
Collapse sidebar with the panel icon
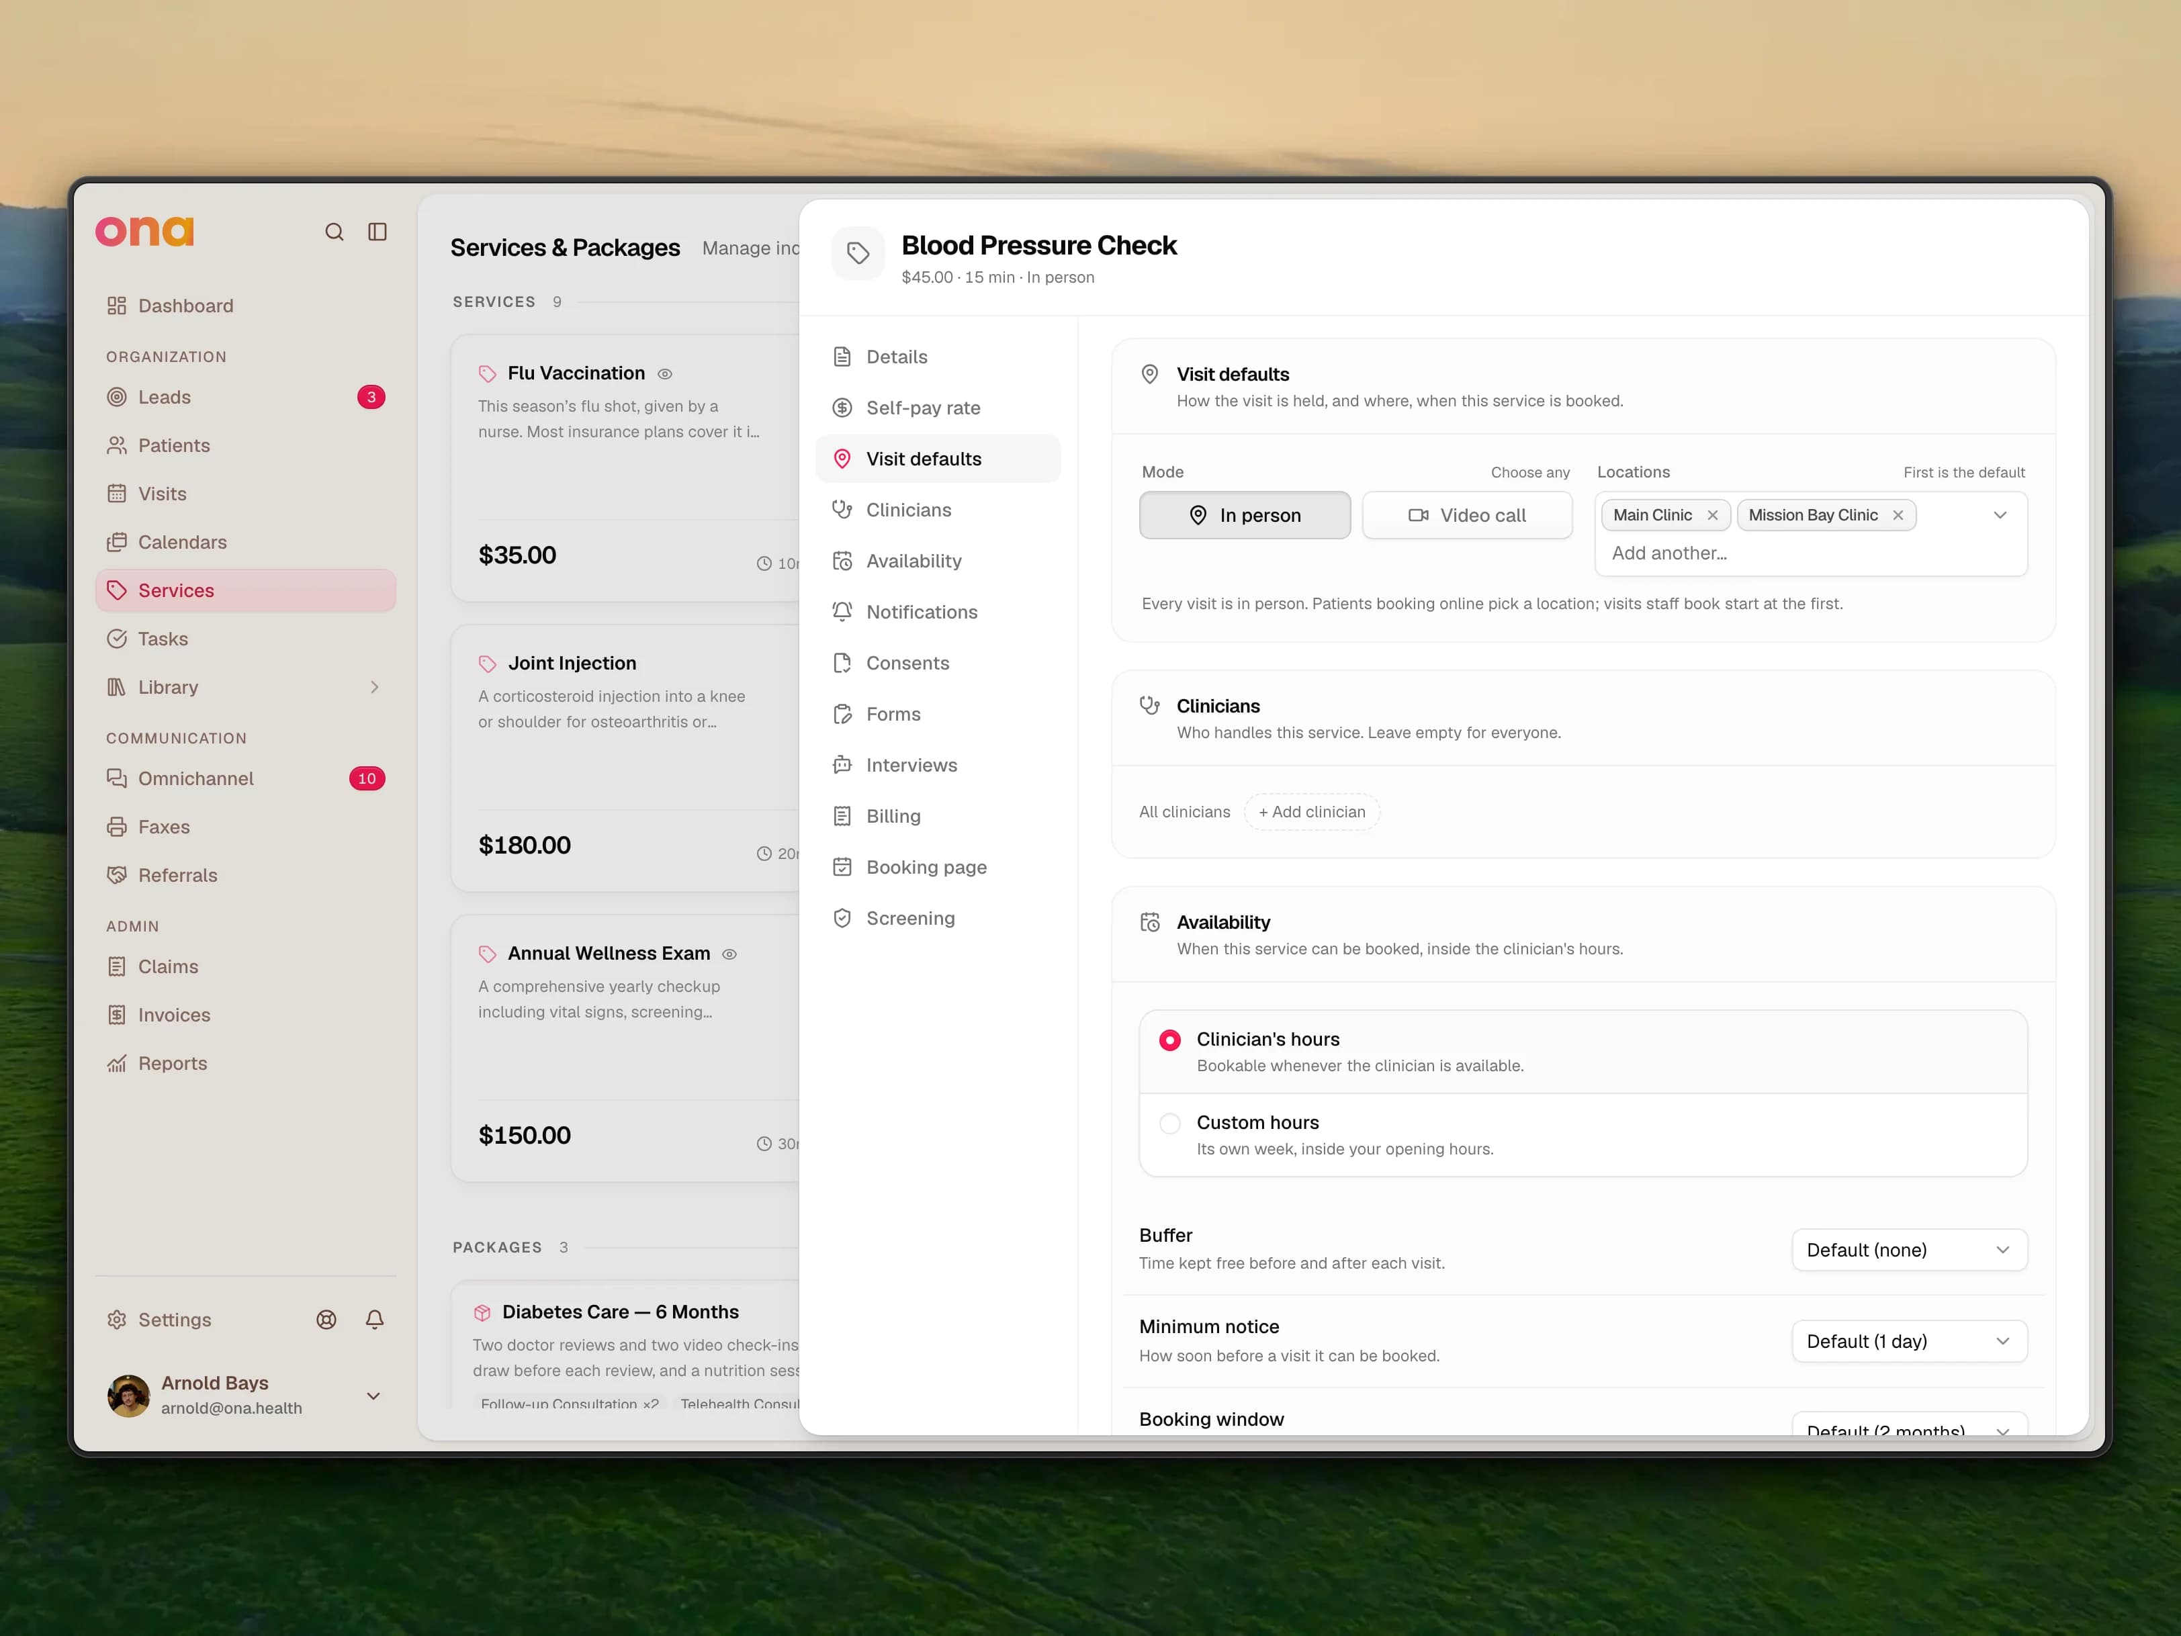[377, 232]
